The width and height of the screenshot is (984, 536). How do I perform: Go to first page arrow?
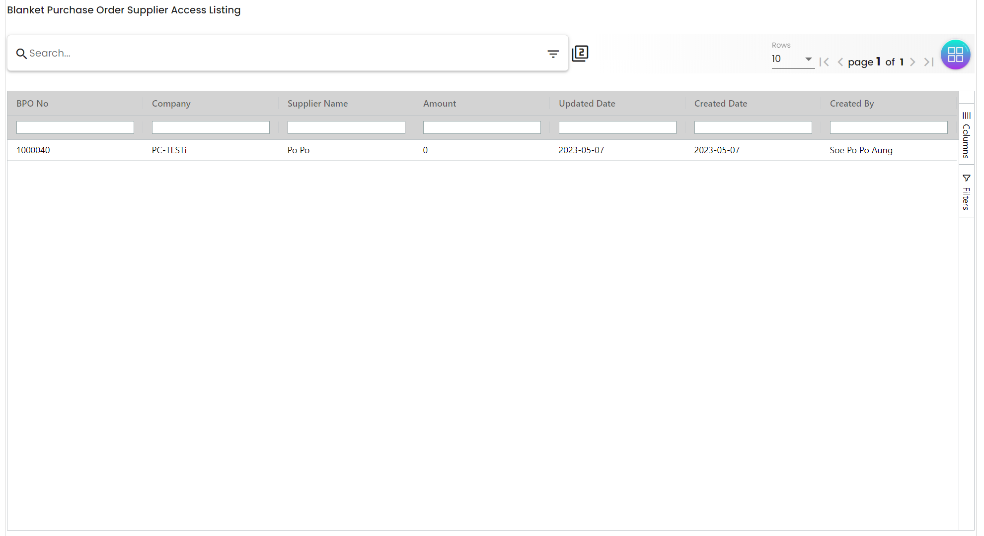(x=824, y=62)
